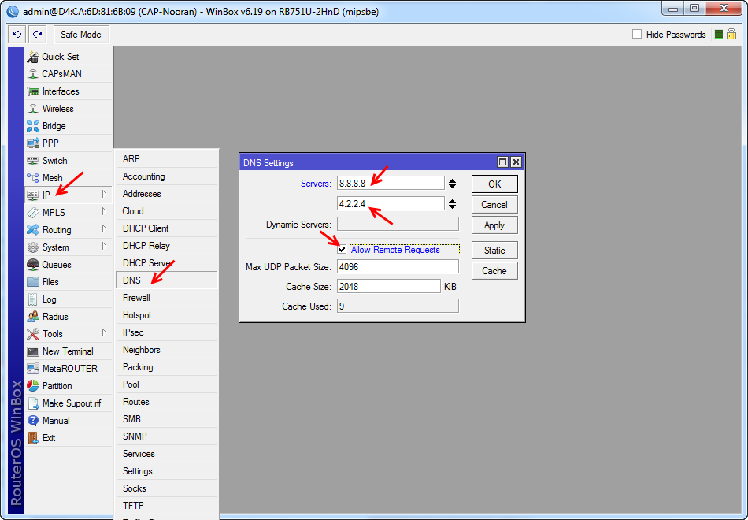Click the 4.2.2.4 server field
The width and height of the screenshot is (748, 520).
(391, 204)
